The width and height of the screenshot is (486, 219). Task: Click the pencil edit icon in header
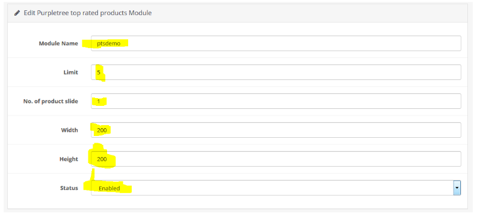17,13
